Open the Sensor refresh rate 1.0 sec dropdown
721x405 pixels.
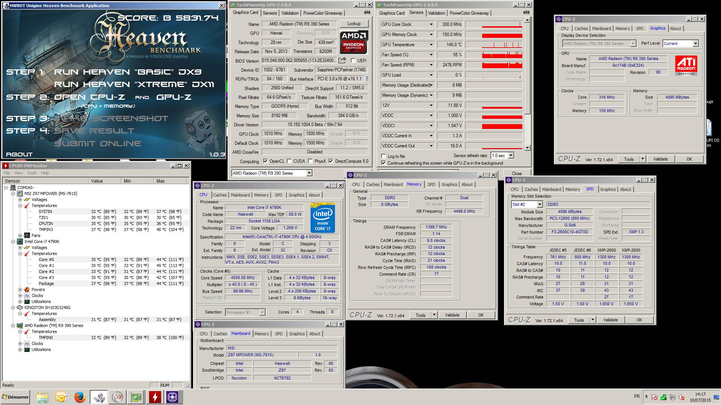pos(510,155)
